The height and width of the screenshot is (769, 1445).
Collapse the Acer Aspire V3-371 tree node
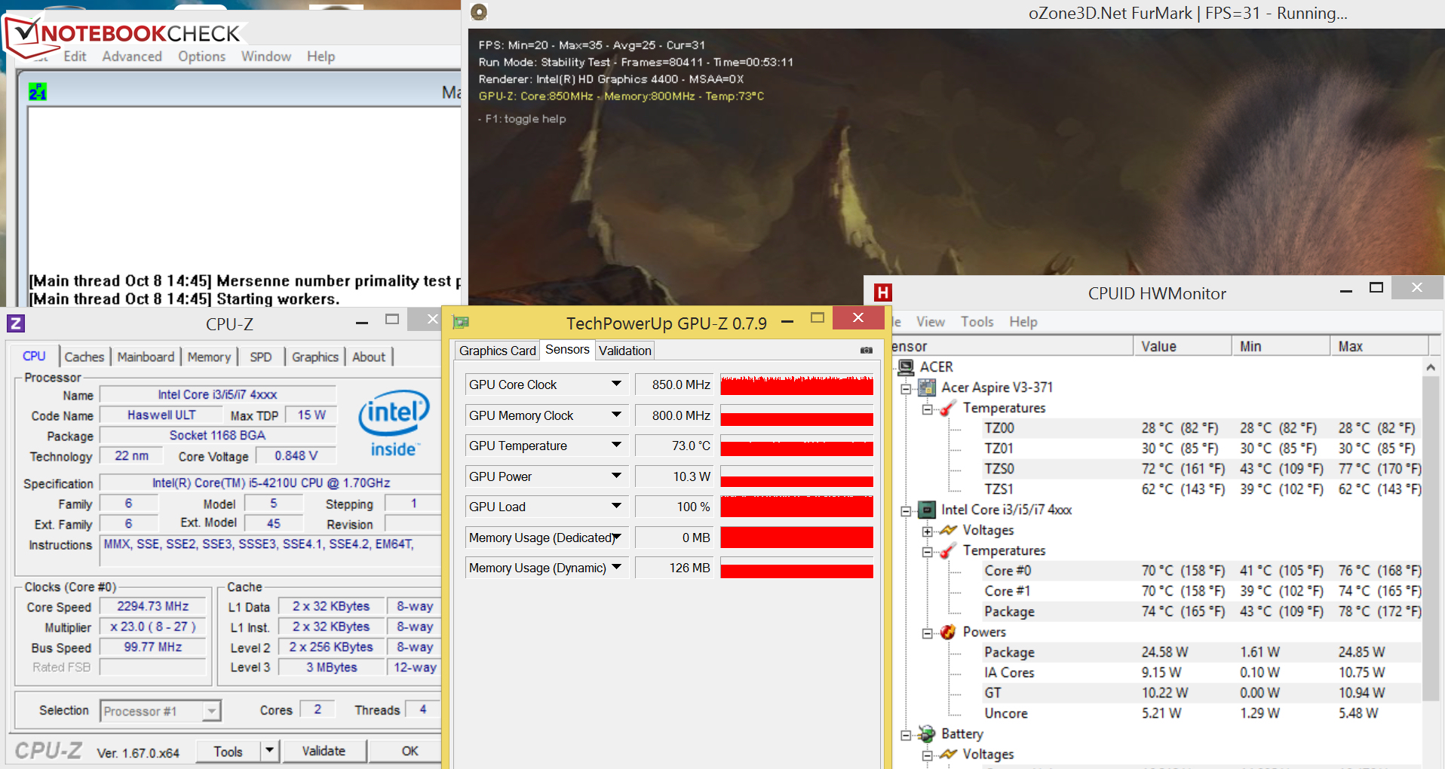point(906,389)
